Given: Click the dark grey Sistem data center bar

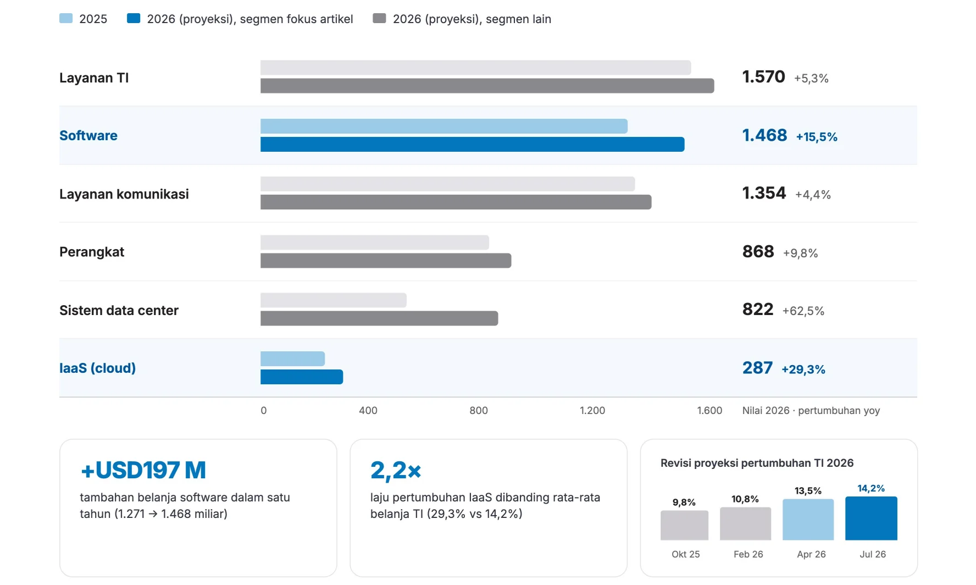Looking at the screenshot, I should tap(379, 318).
